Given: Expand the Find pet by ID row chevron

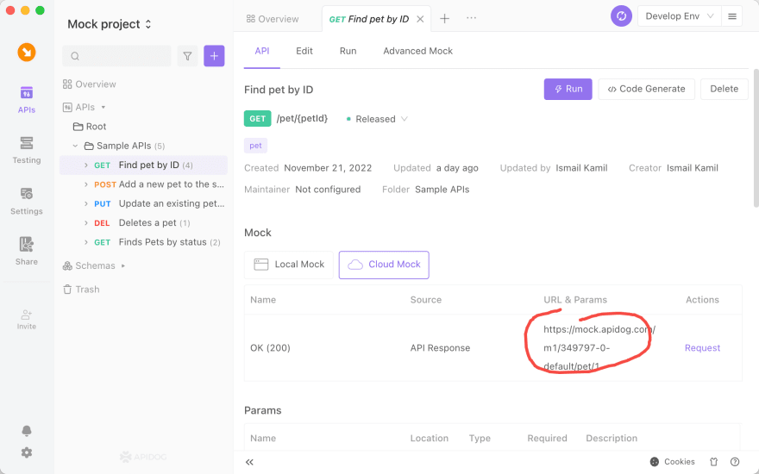Looking at the screenshot, I should [85, 165].
